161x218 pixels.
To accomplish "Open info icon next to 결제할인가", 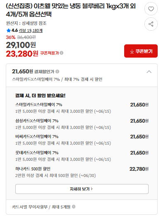I will pos(57,71).
